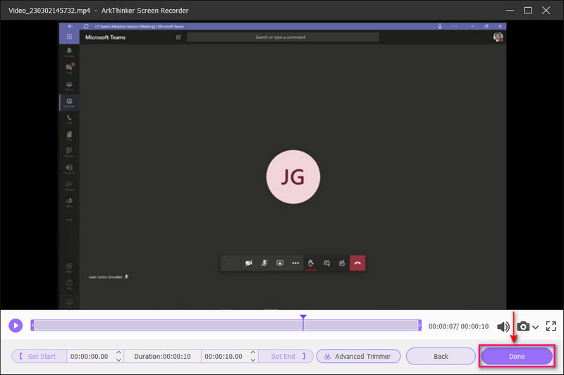Click raise hand icon in recorded Teams toolbar
Screen dimensions: 564x375
pyautogui.click(x=311, y=263)
